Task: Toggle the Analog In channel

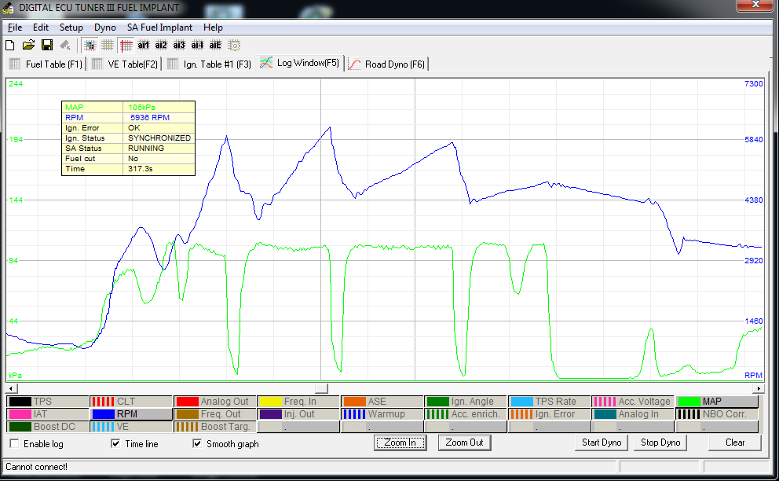Action: pyautogui.click(x=634, y=414)
